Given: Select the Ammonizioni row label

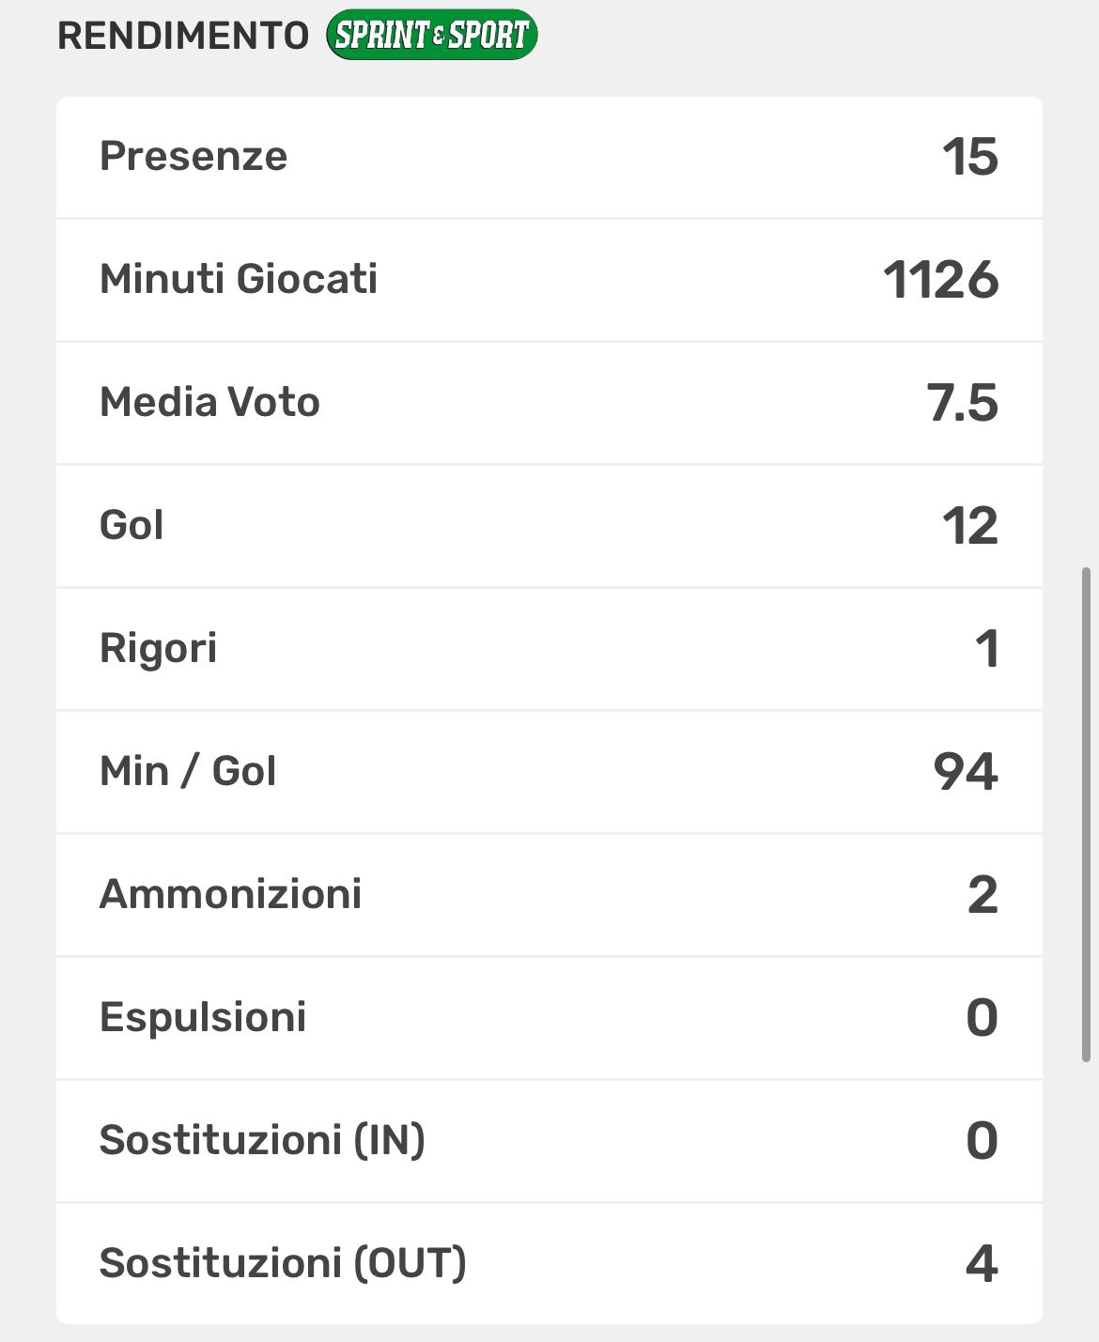Looking at the screenshot, I should tap(230, 894).
